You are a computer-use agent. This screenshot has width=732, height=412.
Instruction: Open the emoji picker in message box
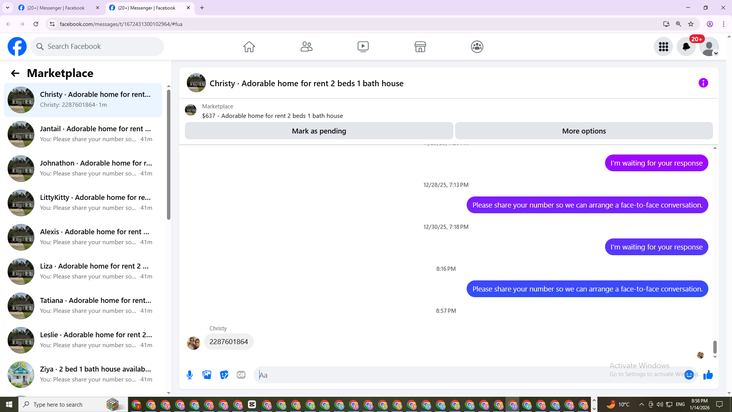(x=689, y=375)
